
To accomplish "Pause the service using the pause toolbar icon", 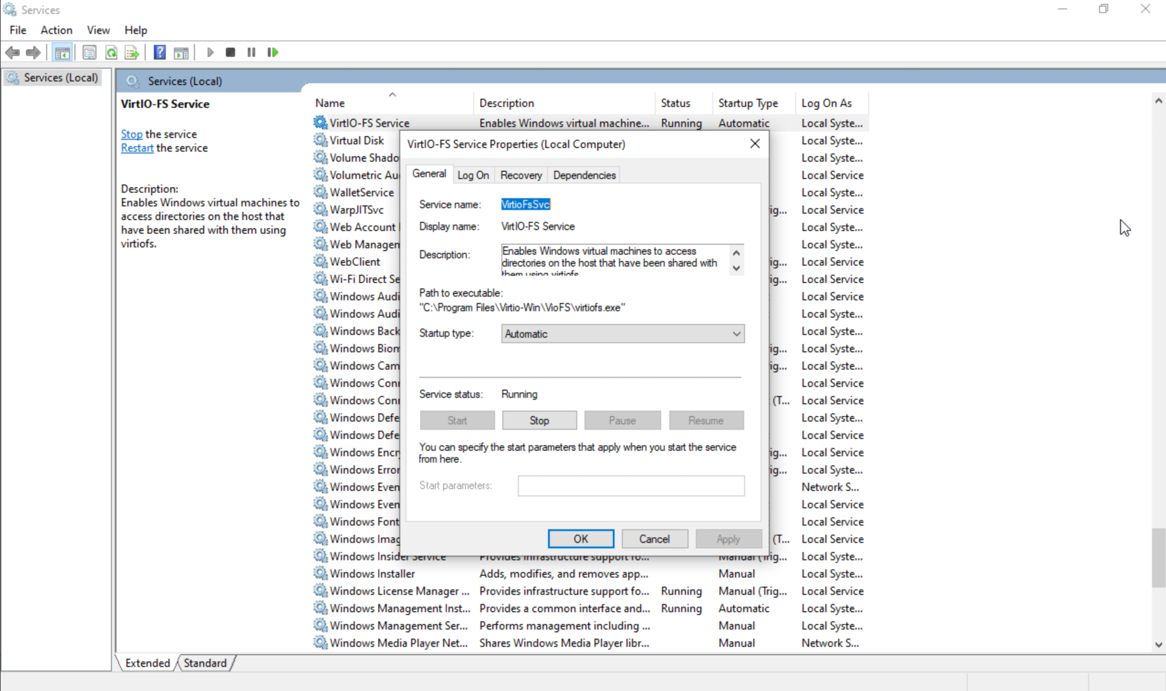I will pos(251,52).
